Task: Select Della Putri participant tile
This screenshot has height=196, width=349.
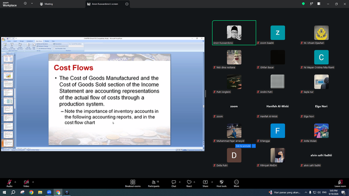Action: [x=234, y=155]
